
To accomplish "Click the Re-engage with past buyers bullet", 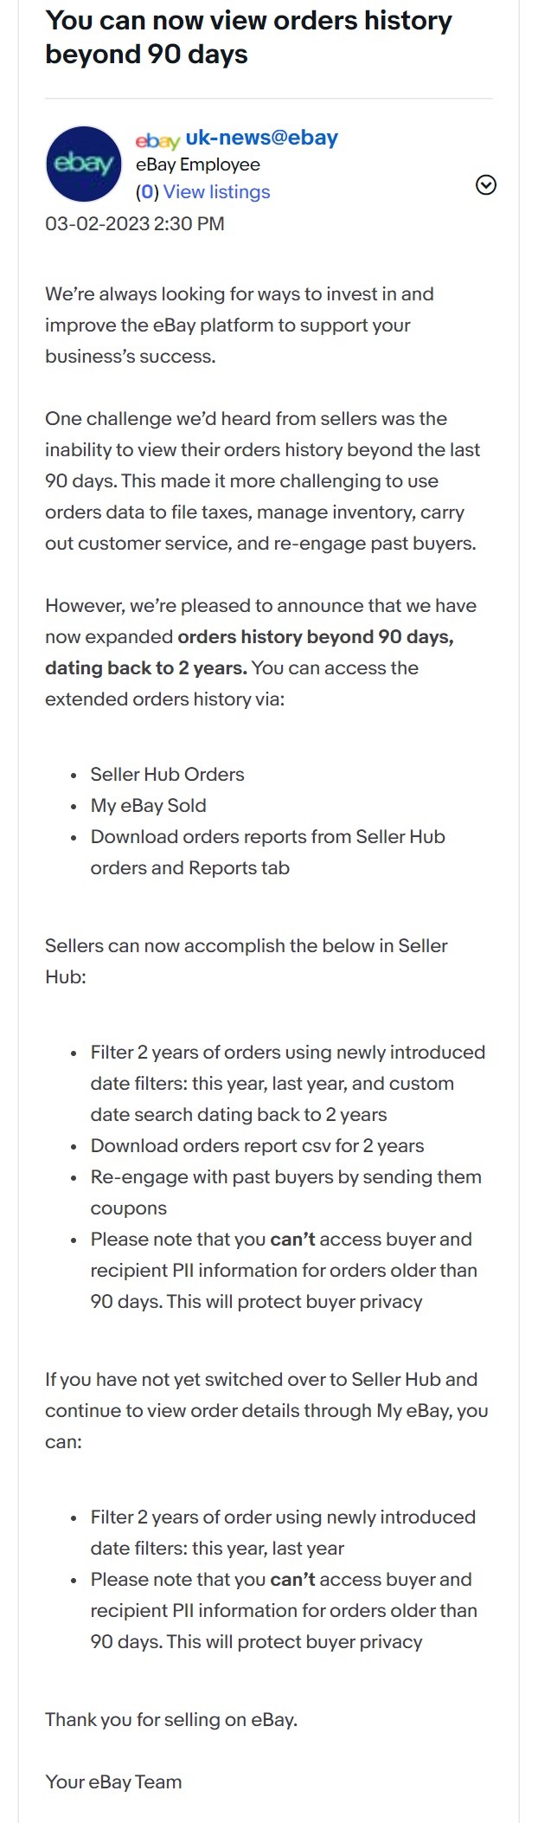I will [x=285, y=1177].
